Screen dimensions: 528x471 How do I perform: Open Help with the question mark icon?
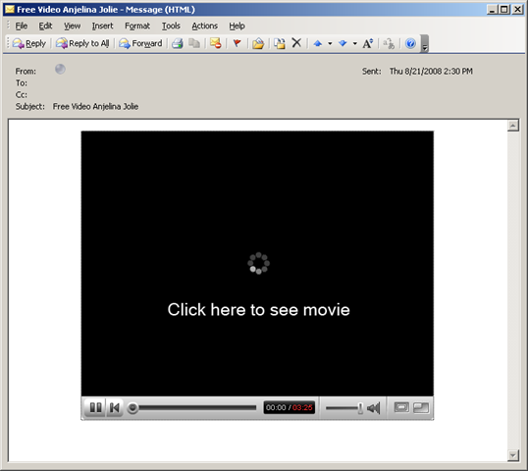tap(410, 43)
